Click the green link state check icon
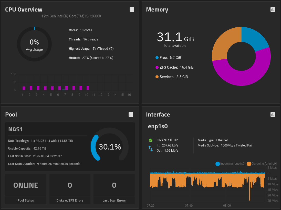This screenshot has width=281, height=210. (x=151, y=140)
